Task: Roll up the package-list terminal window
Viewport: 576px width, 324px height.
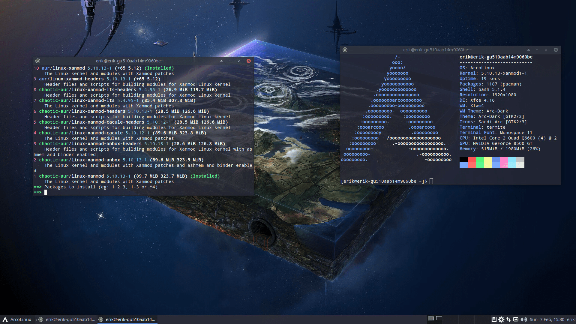Action: click(x=221, y=61)
